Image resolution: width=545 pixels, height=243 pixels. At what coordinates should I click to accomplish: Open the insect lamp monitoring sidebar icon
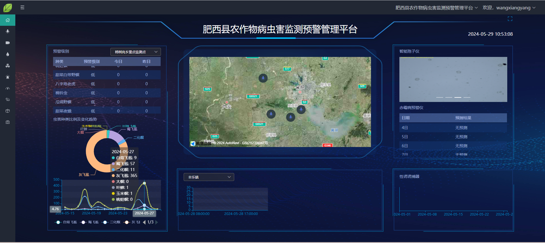[8, 31]
